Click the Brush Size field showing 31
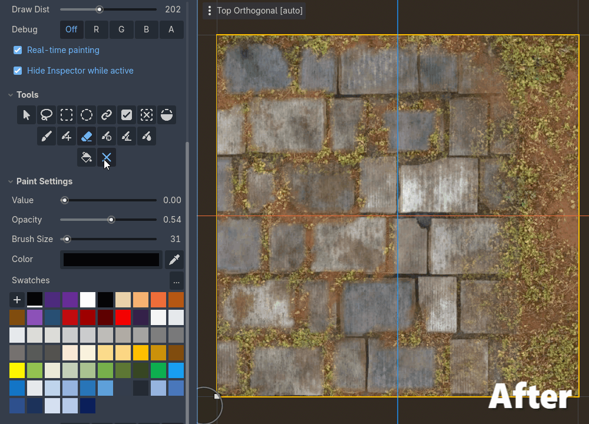589x424 pixels. tap(176, 239)
